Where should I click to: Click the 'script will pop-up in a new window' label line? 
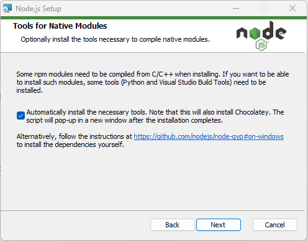tap(124, 120)
